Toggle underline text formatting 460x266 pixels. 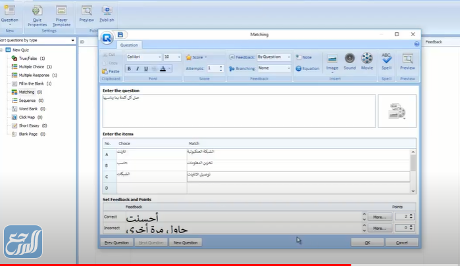(x=145, y=68)
